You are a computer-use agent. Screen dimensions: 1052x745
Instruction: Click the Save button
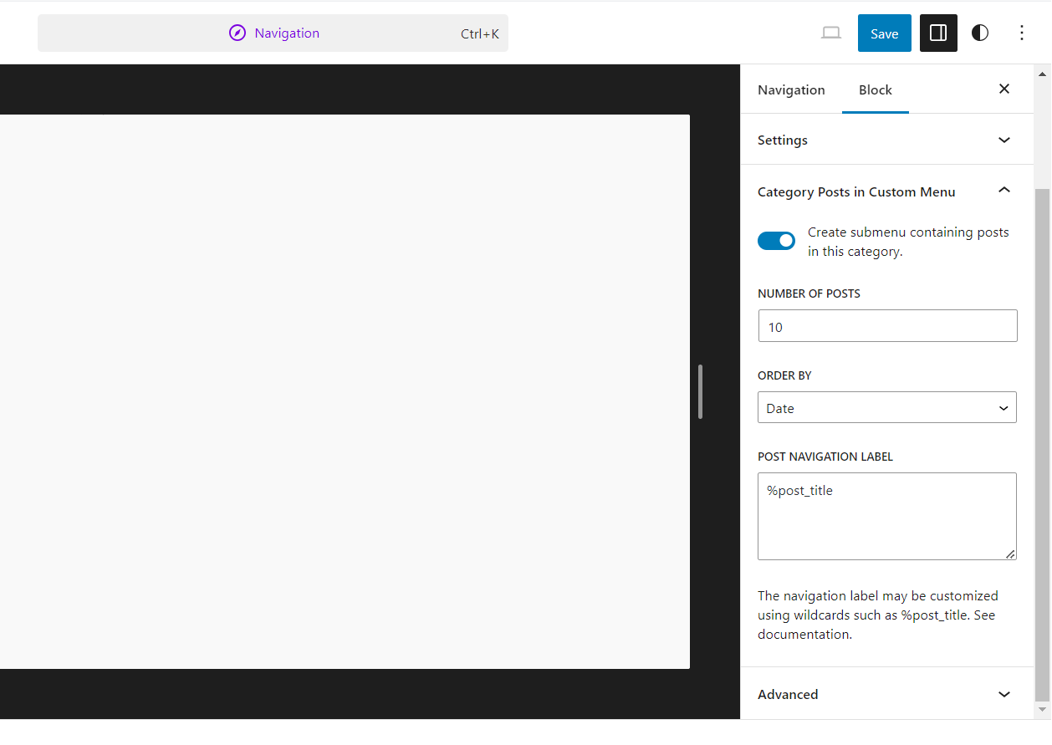click(885, 33)
